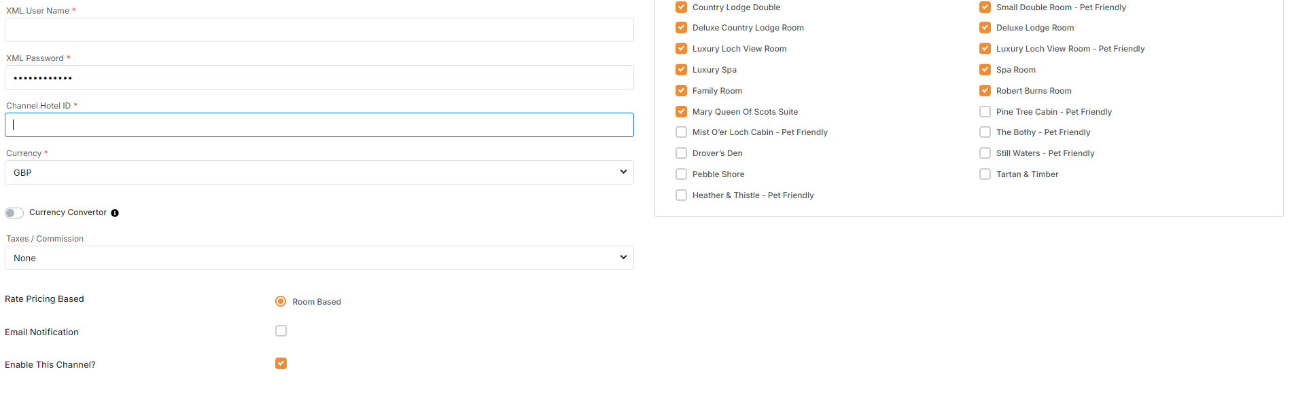Check Mist O'er Loch Cabin - Pet Friendly

[x=681, y=132]
